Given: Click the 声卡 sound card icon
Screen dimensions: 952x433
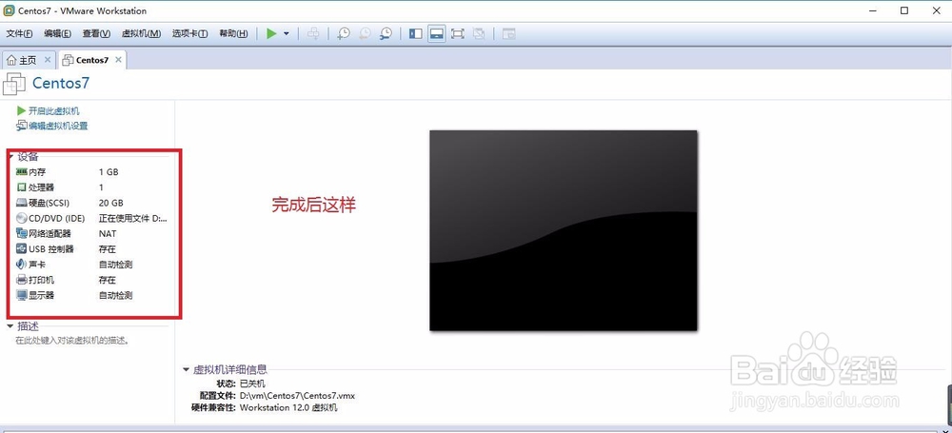Looking at the screenshot, I should (x=22, y=265).
